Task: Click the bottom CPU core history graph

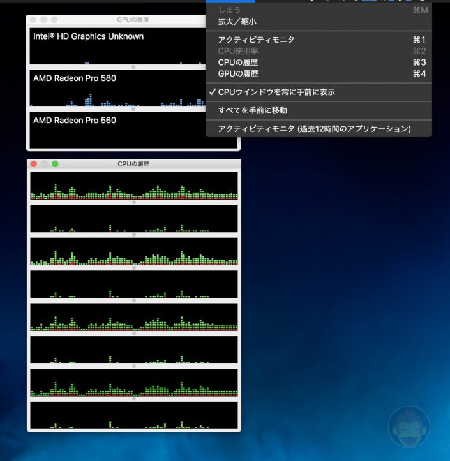Action: tap(134, 415)
